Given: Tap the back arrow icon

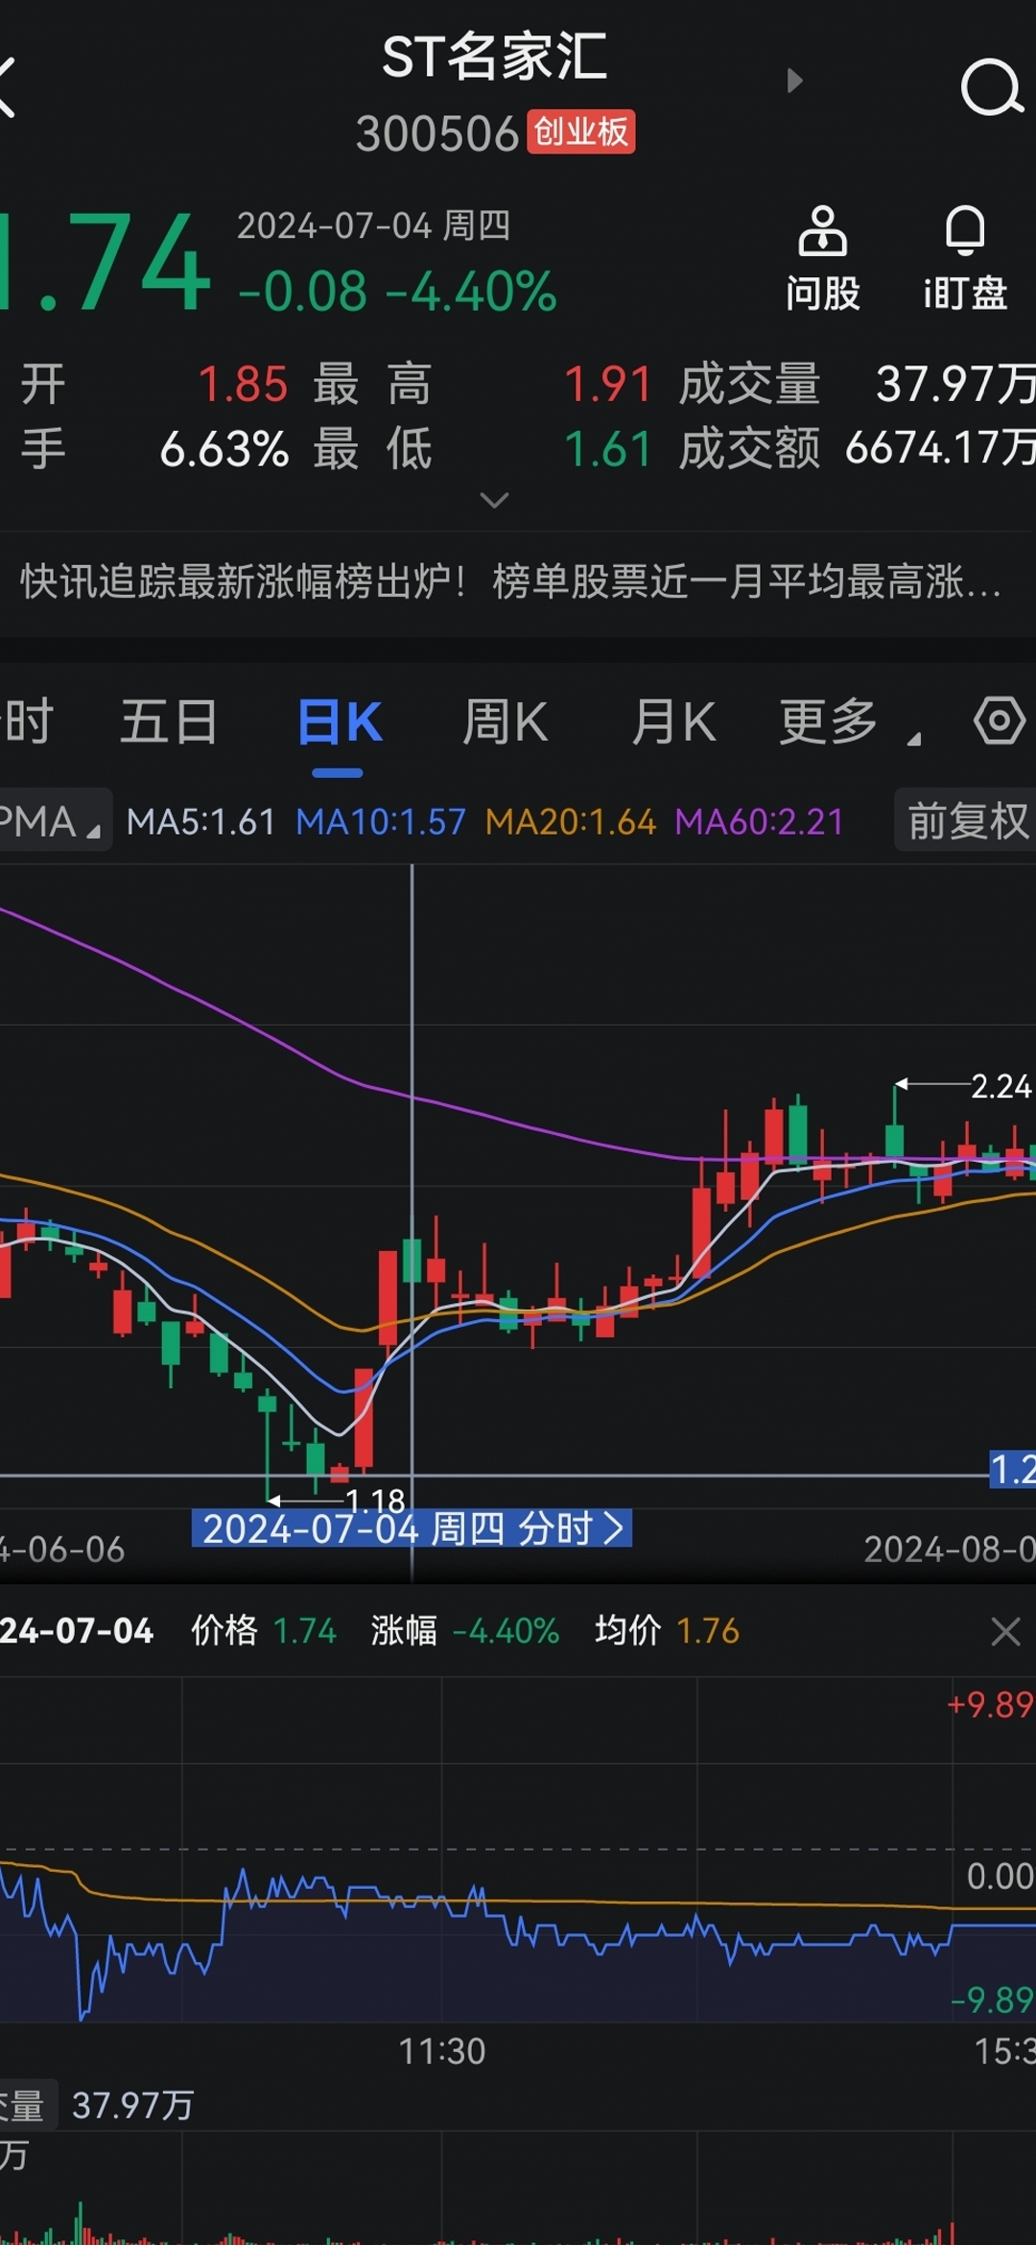Looking at the screenshot, I should [x=8, y=87].
